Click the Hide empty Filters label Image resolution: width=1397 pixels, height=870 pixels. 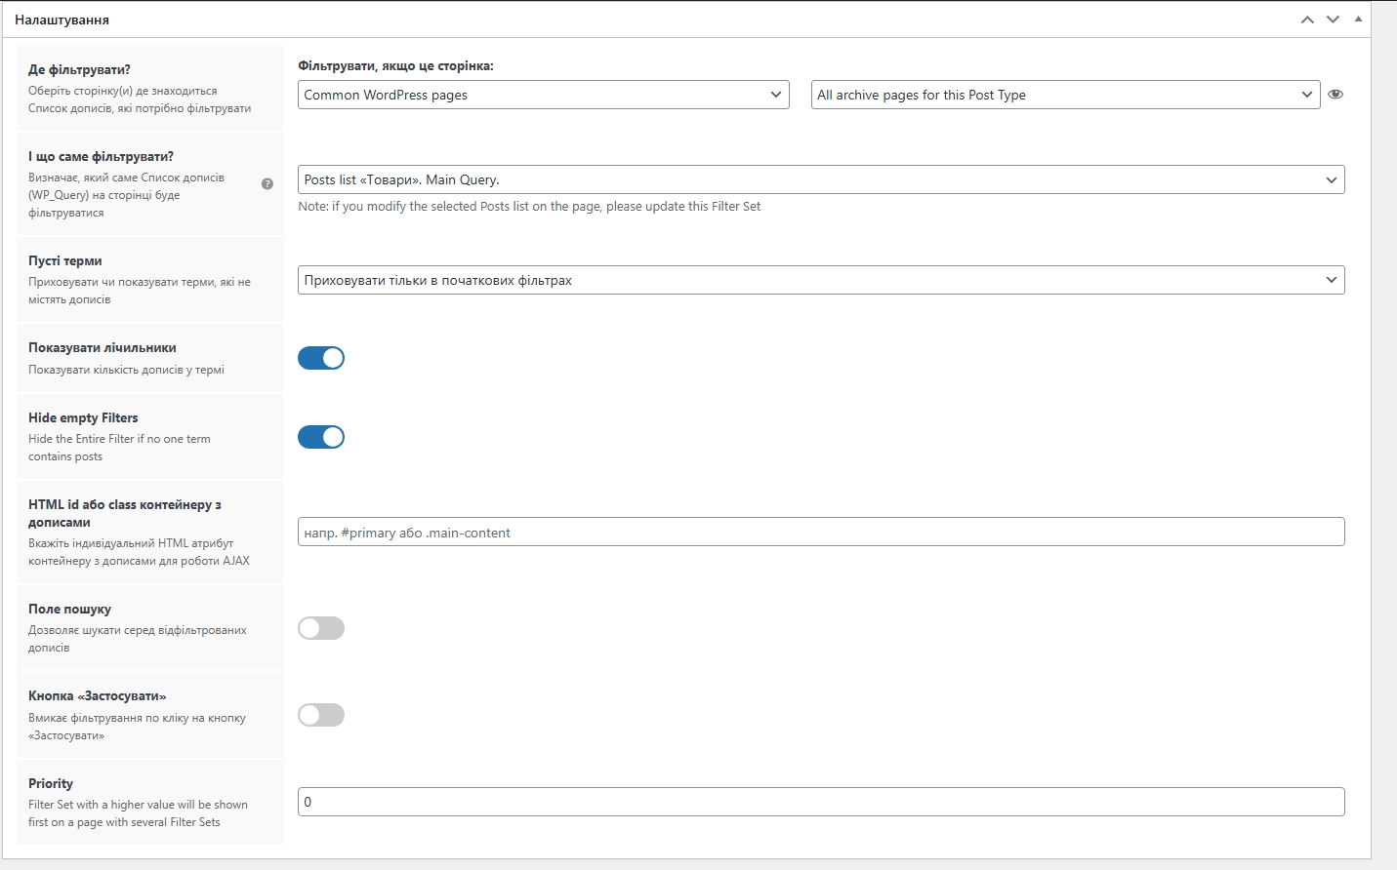pyautogui.click(x=83, y=417)
